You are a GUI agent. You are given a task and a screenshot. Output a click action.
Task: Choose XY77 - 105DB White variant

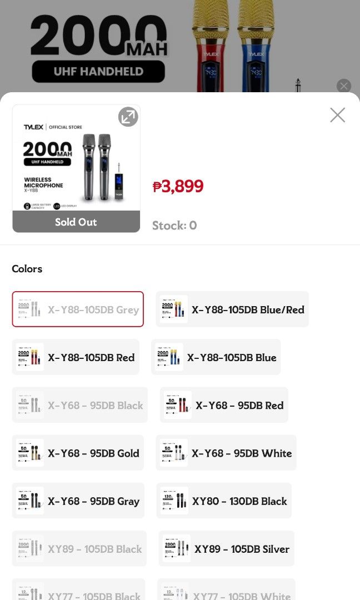click(x=226, y=589)
